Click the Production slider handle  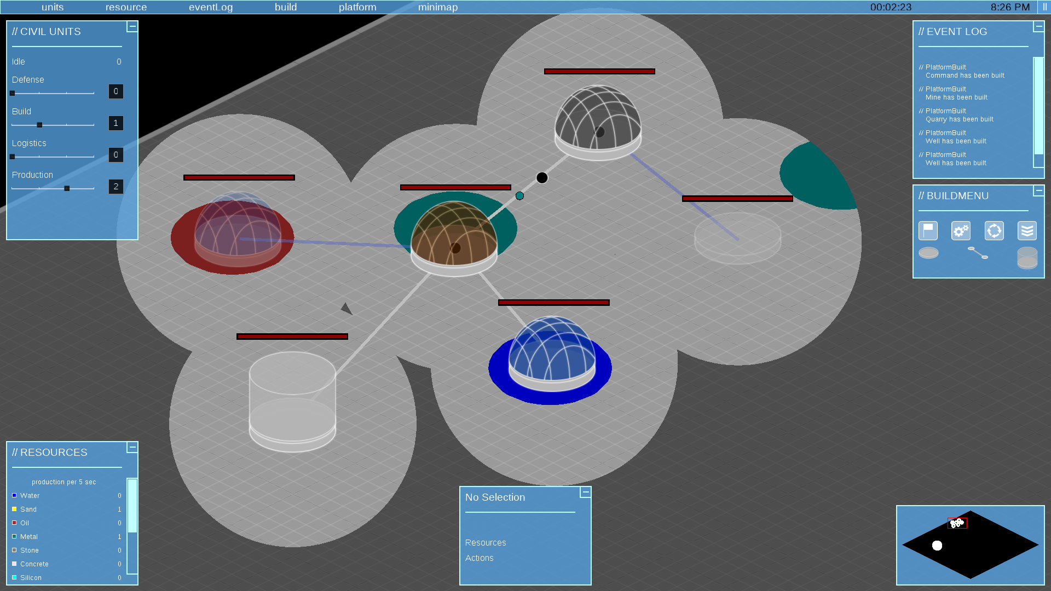point(67,188)
